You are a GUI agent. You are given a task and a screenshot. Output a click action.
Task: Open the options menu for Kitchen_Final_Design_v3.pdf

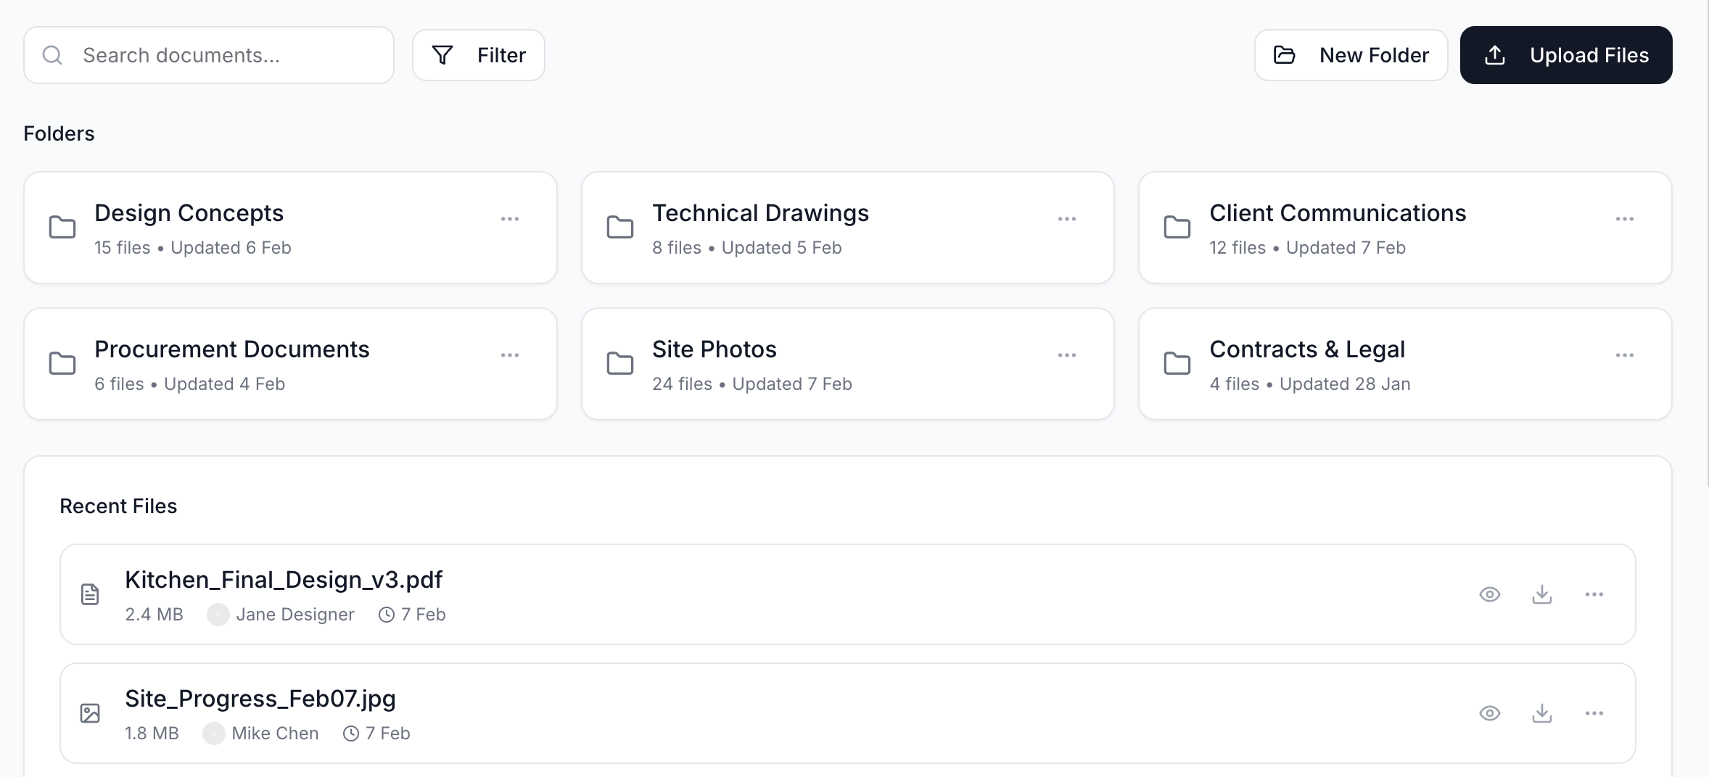pyautogui.click(x=1594, y=594)
